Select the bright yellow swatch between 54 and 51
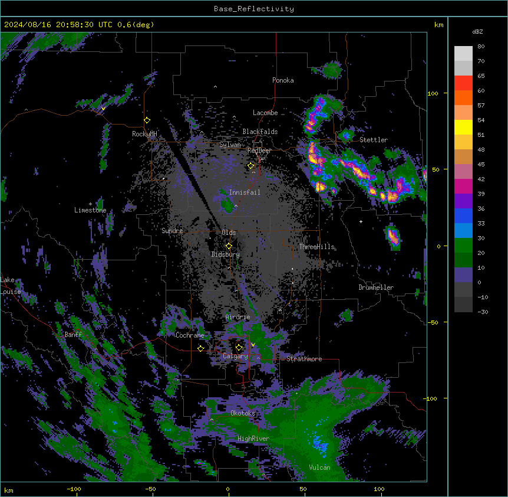508x497 pixels. click(463, 127)
